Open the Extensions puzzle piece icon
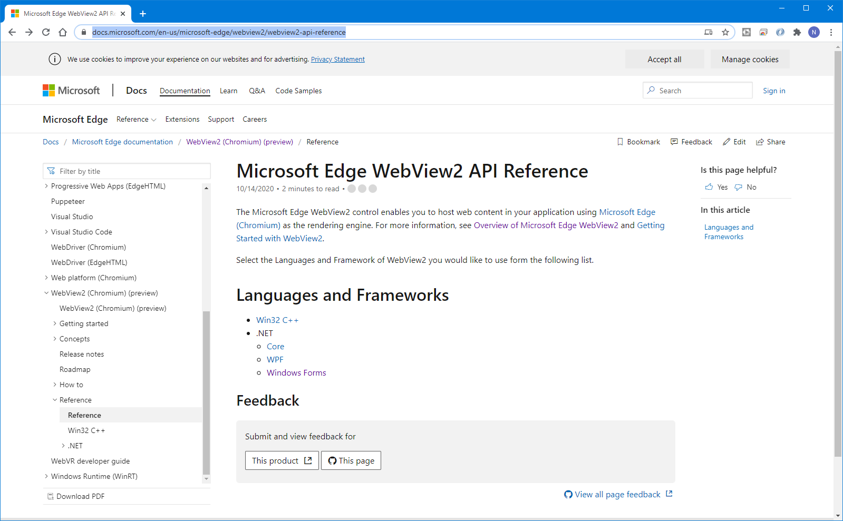Image resolution: width=843 pixels, height=521 pixels. click(x=797, y=32)
